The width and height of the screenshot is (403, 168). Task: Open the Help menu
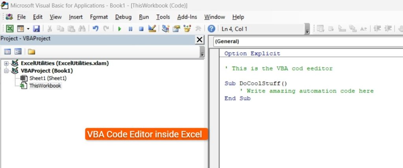[238, 17]
